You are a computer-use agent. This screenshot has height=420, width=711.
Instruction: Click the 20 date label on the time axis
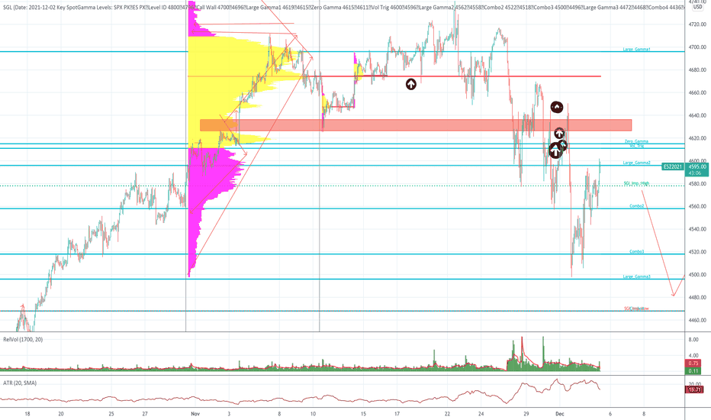[61, 414]
